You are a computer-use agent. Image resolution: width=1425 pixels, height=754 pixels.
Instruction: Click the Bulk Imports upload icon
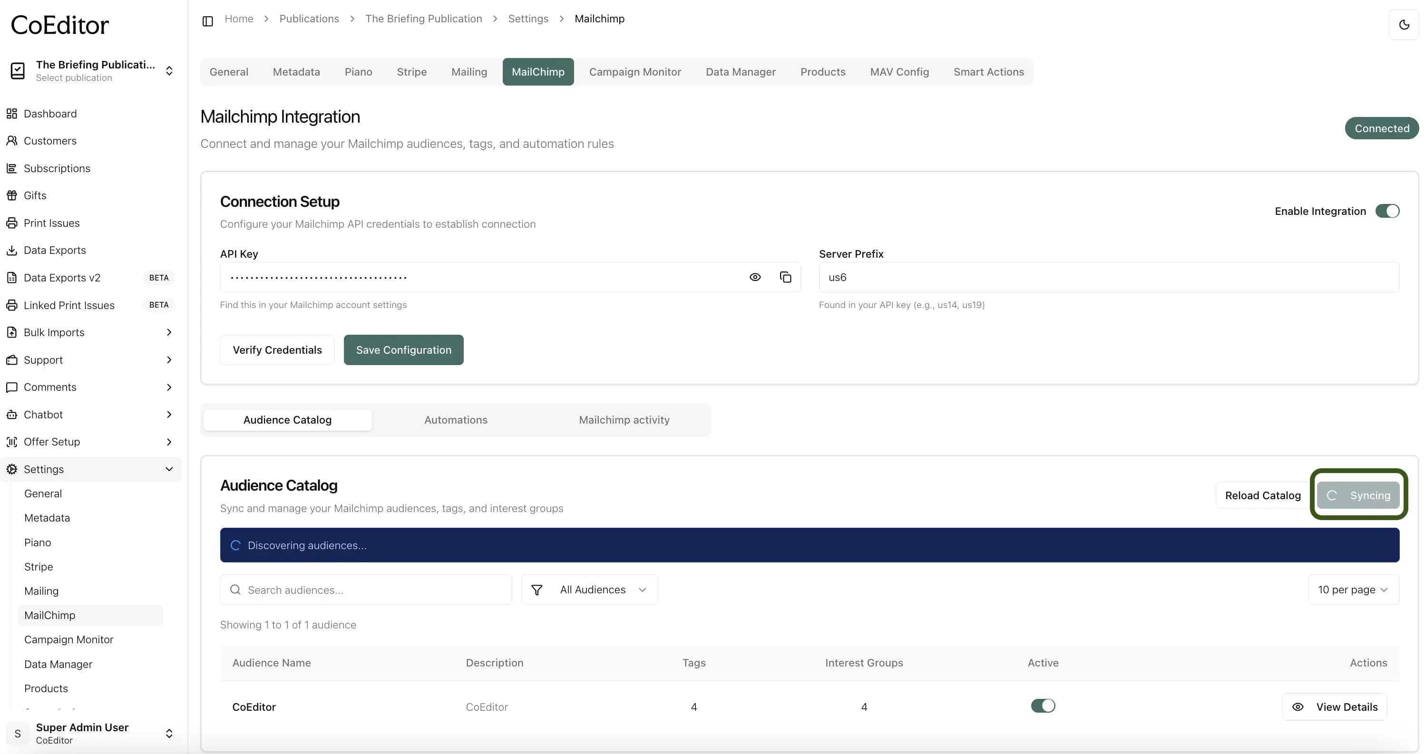coord(11,332)
